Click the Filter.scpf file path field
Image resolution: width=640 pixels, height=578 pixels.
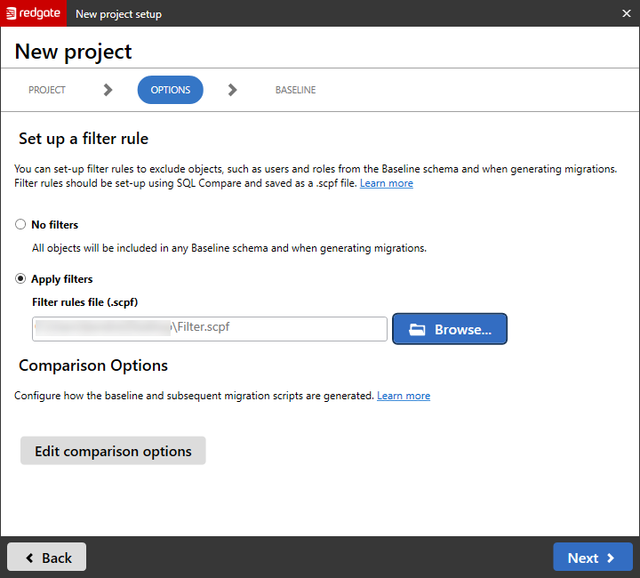210,329
